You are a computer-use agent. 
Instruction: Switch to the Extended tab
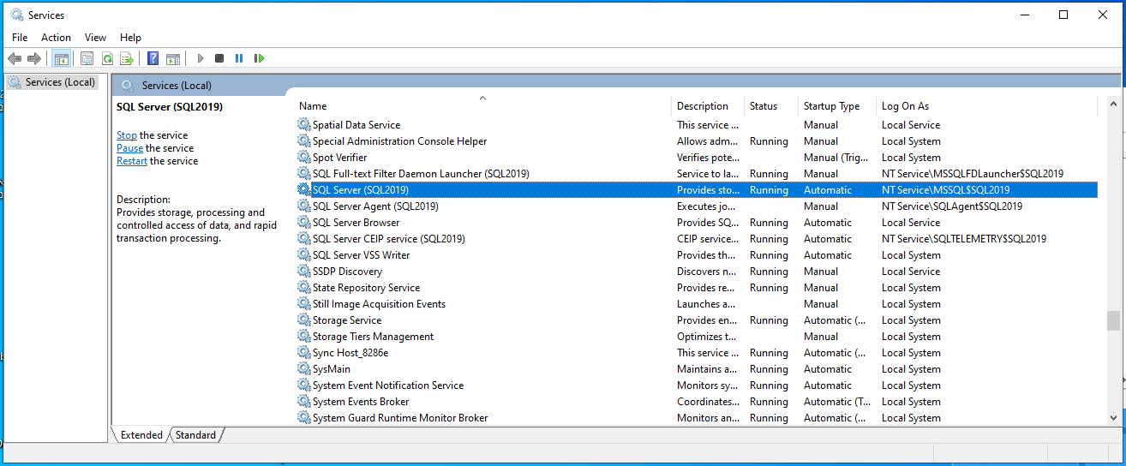(x=141, y=435)
